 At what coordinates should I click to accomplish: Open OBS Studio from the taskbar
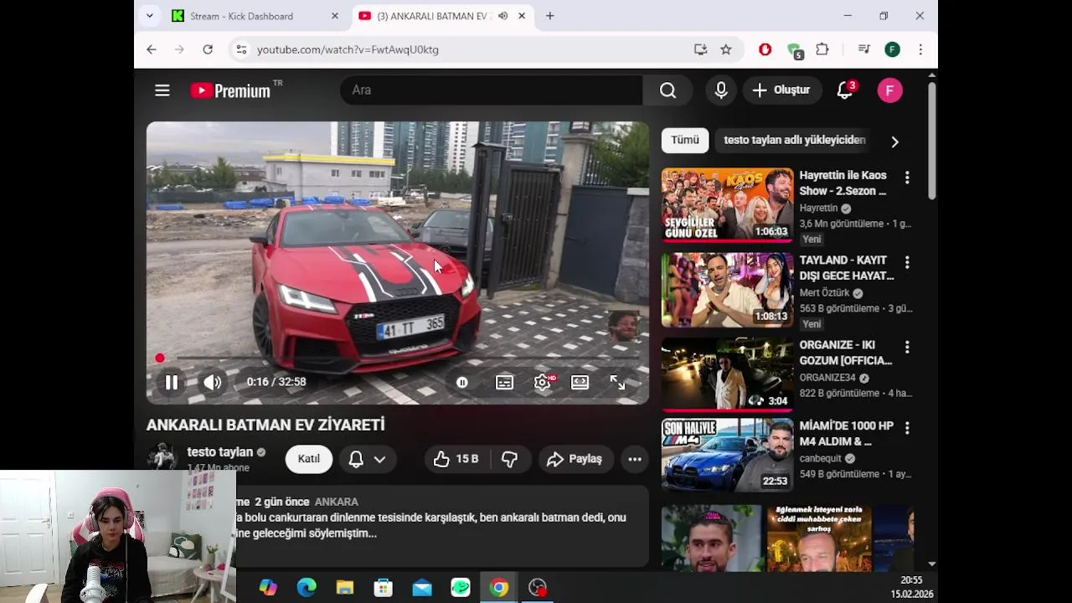point(538,588)
